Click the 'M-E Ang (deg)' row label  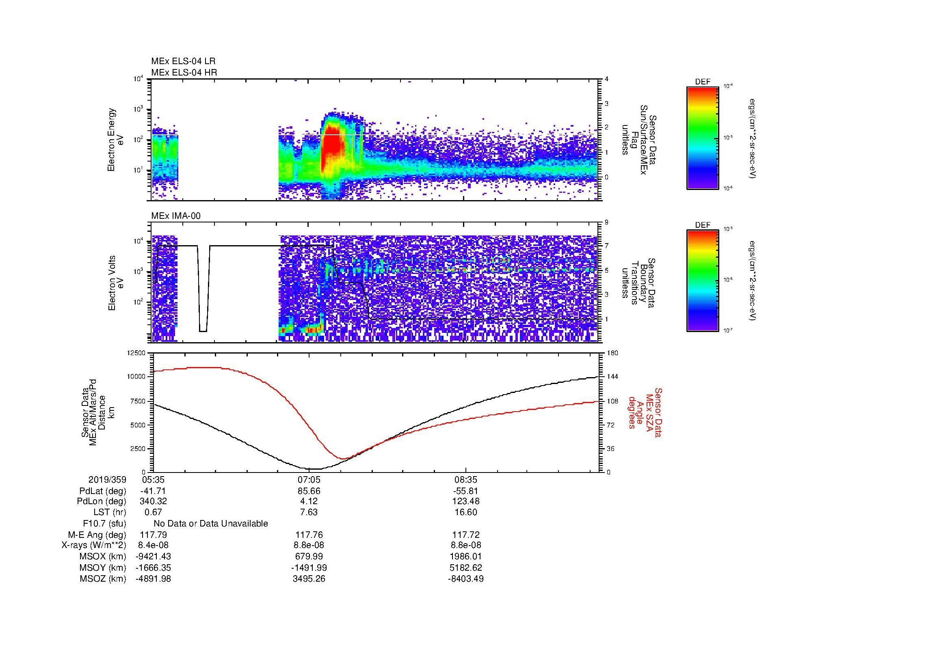point(97,535)
